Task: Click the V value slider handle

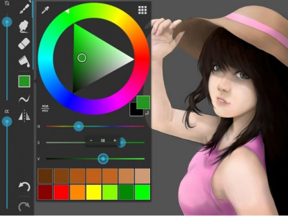Action: click(x=103, y=159)
